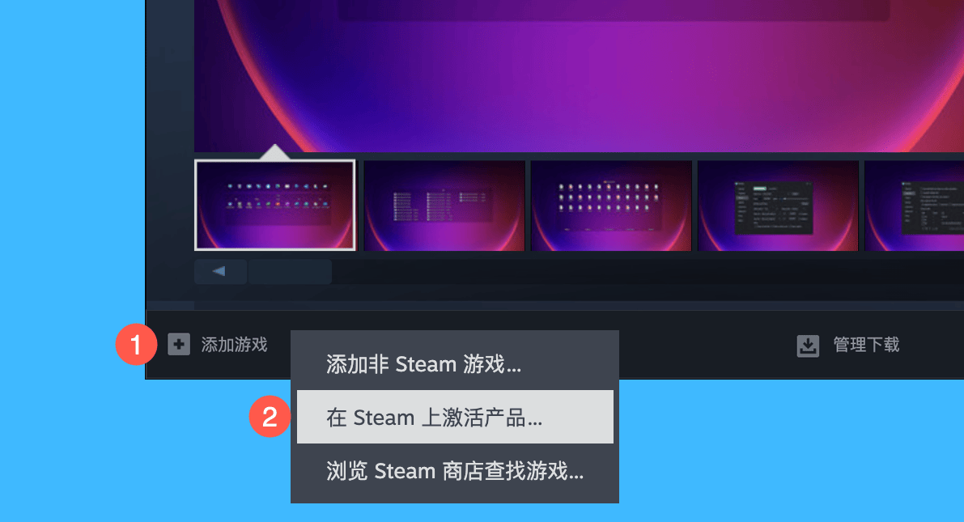The image size is (964, 522).
Task: View the second screenshot thumbnail with file list
Action: point(444,206)
